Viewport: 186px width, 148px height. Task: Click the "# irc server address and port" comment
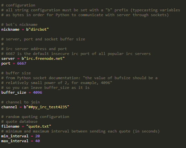(x=34, y=49)
